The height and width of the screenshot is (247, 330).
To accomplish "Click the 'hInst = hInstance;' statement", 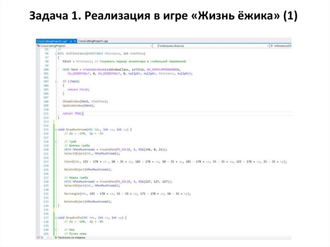I will tap(77, 62).
